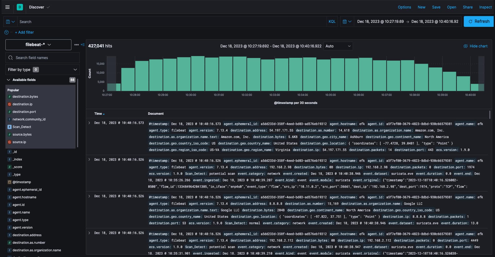Screen dimensions: 495x257
Task: Open the hamburger navigation menu
Action: [x=7, y=7]
